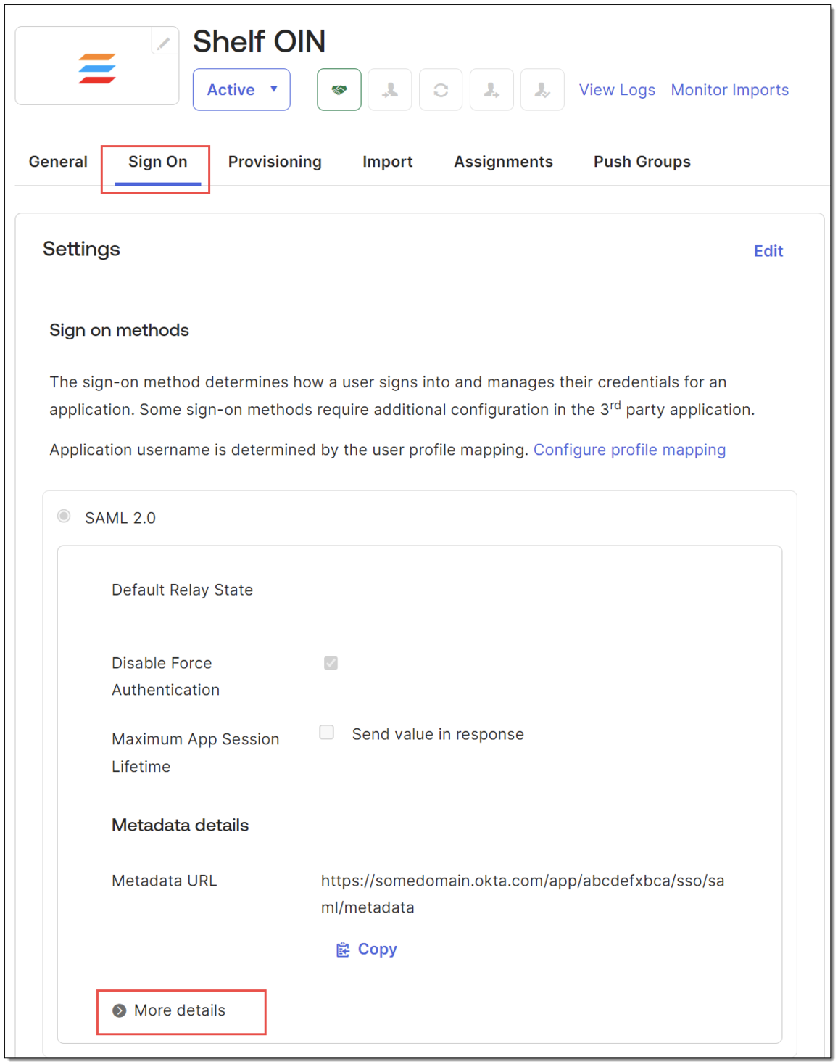Switch to the General tab
The image size is (838, 1062).
tap(58, 162)
